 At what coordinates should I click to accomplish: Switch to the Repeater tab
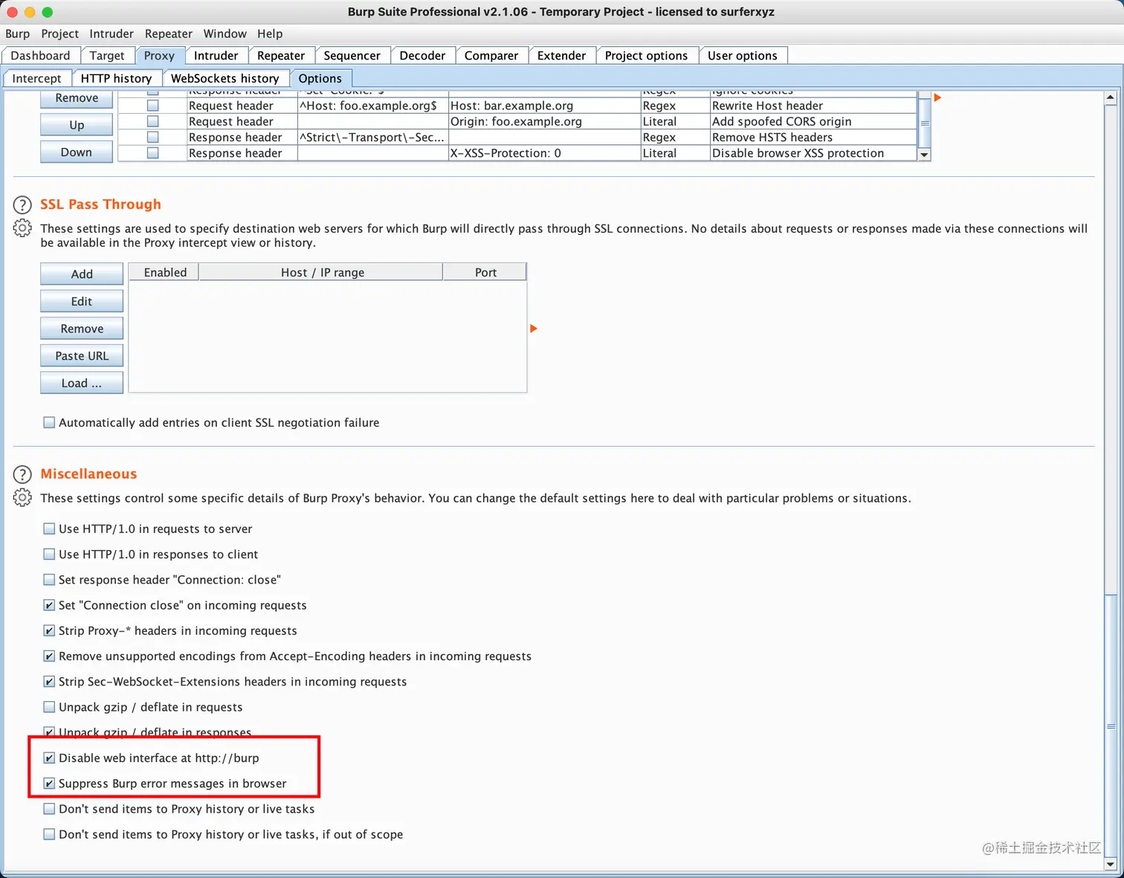(281, 56)
